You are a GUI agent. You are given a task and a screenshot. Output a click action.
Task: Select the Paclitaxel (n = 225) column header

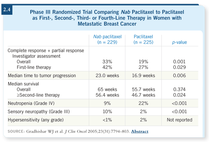tap(143, 39)
